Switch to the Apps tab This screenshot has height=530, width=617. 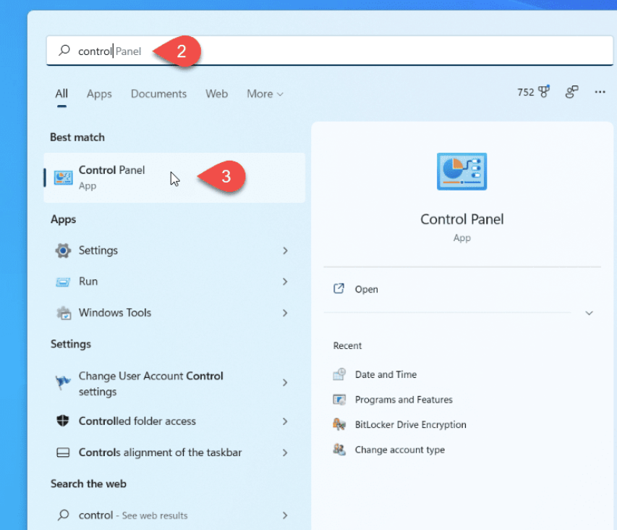pyautogui.click(x=99, y=93)
